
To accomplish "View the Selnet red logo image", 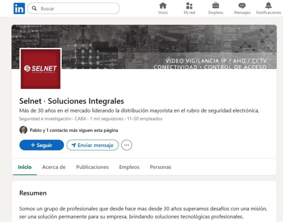I will coord(41,69).
